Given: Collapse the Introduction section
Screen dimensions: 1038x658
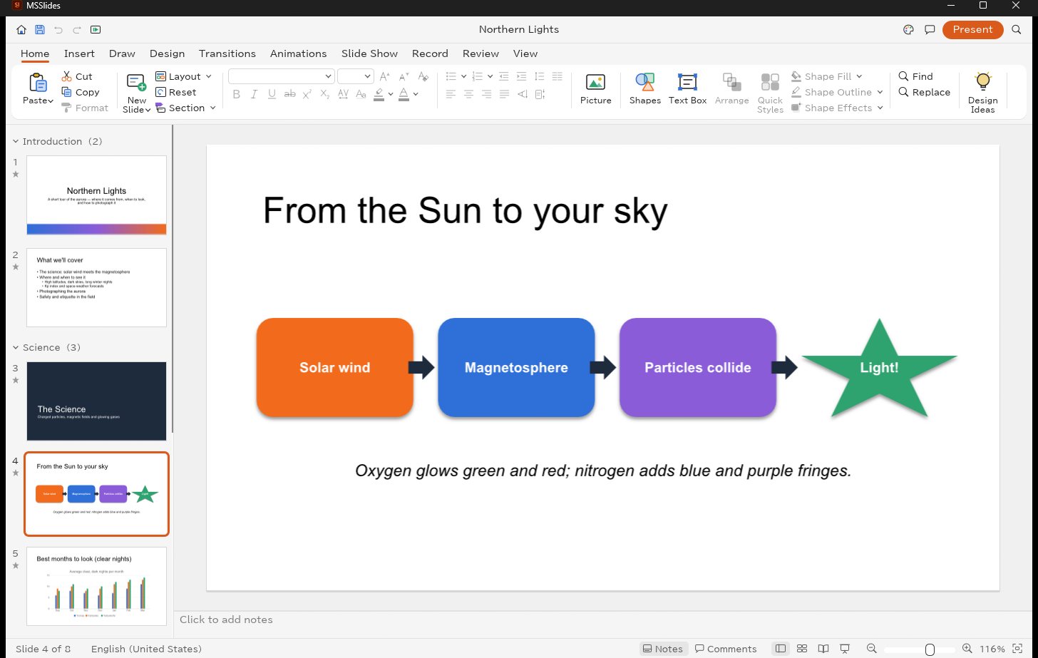Looking at the screenshot, I should point(16,141).
